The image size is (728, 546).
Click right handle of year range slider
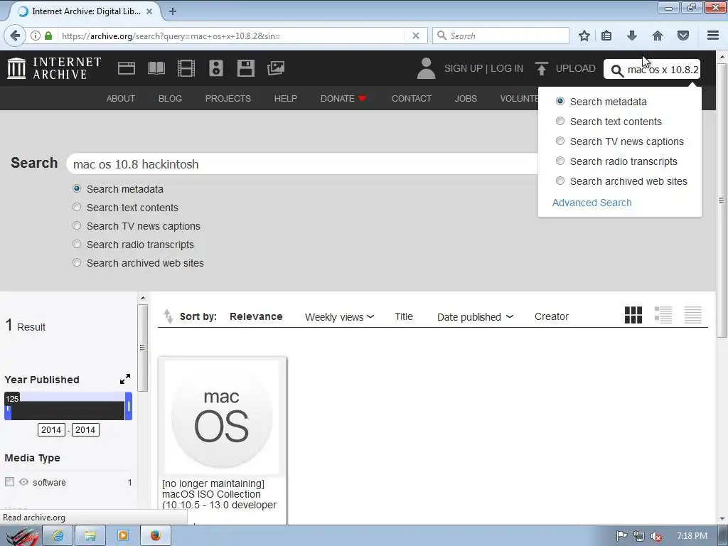point(129,406)
